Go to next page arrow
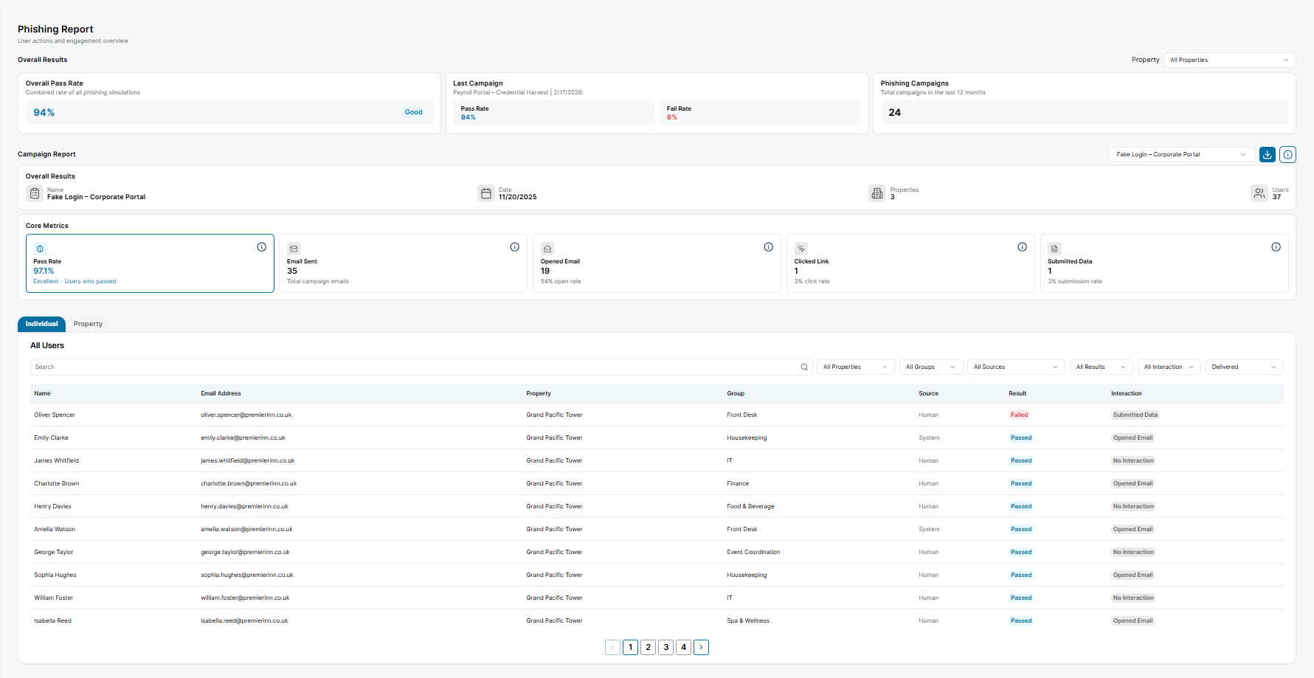The height and width of the screenshot is (678, 1314). [701, 647]
